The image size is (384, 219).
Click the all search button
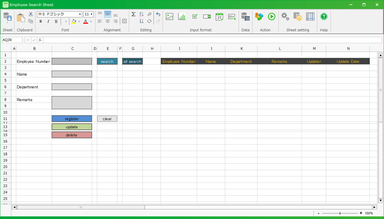(132, 61)
